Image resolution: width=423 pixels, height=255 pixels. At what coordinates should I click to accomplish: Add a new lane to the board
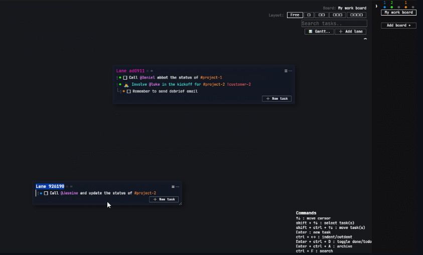tap(351, 31)
